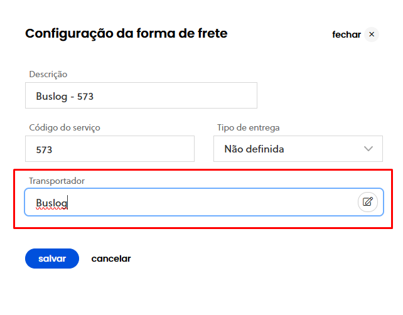Focus the Descrição input field
Screen dimensions: 403x315
click(141, 95)
